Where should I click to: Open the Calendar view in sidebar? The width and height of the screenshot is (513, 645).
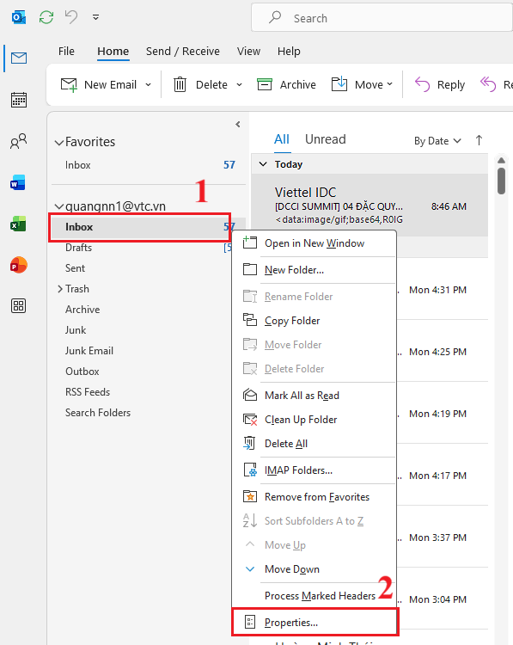19,100
